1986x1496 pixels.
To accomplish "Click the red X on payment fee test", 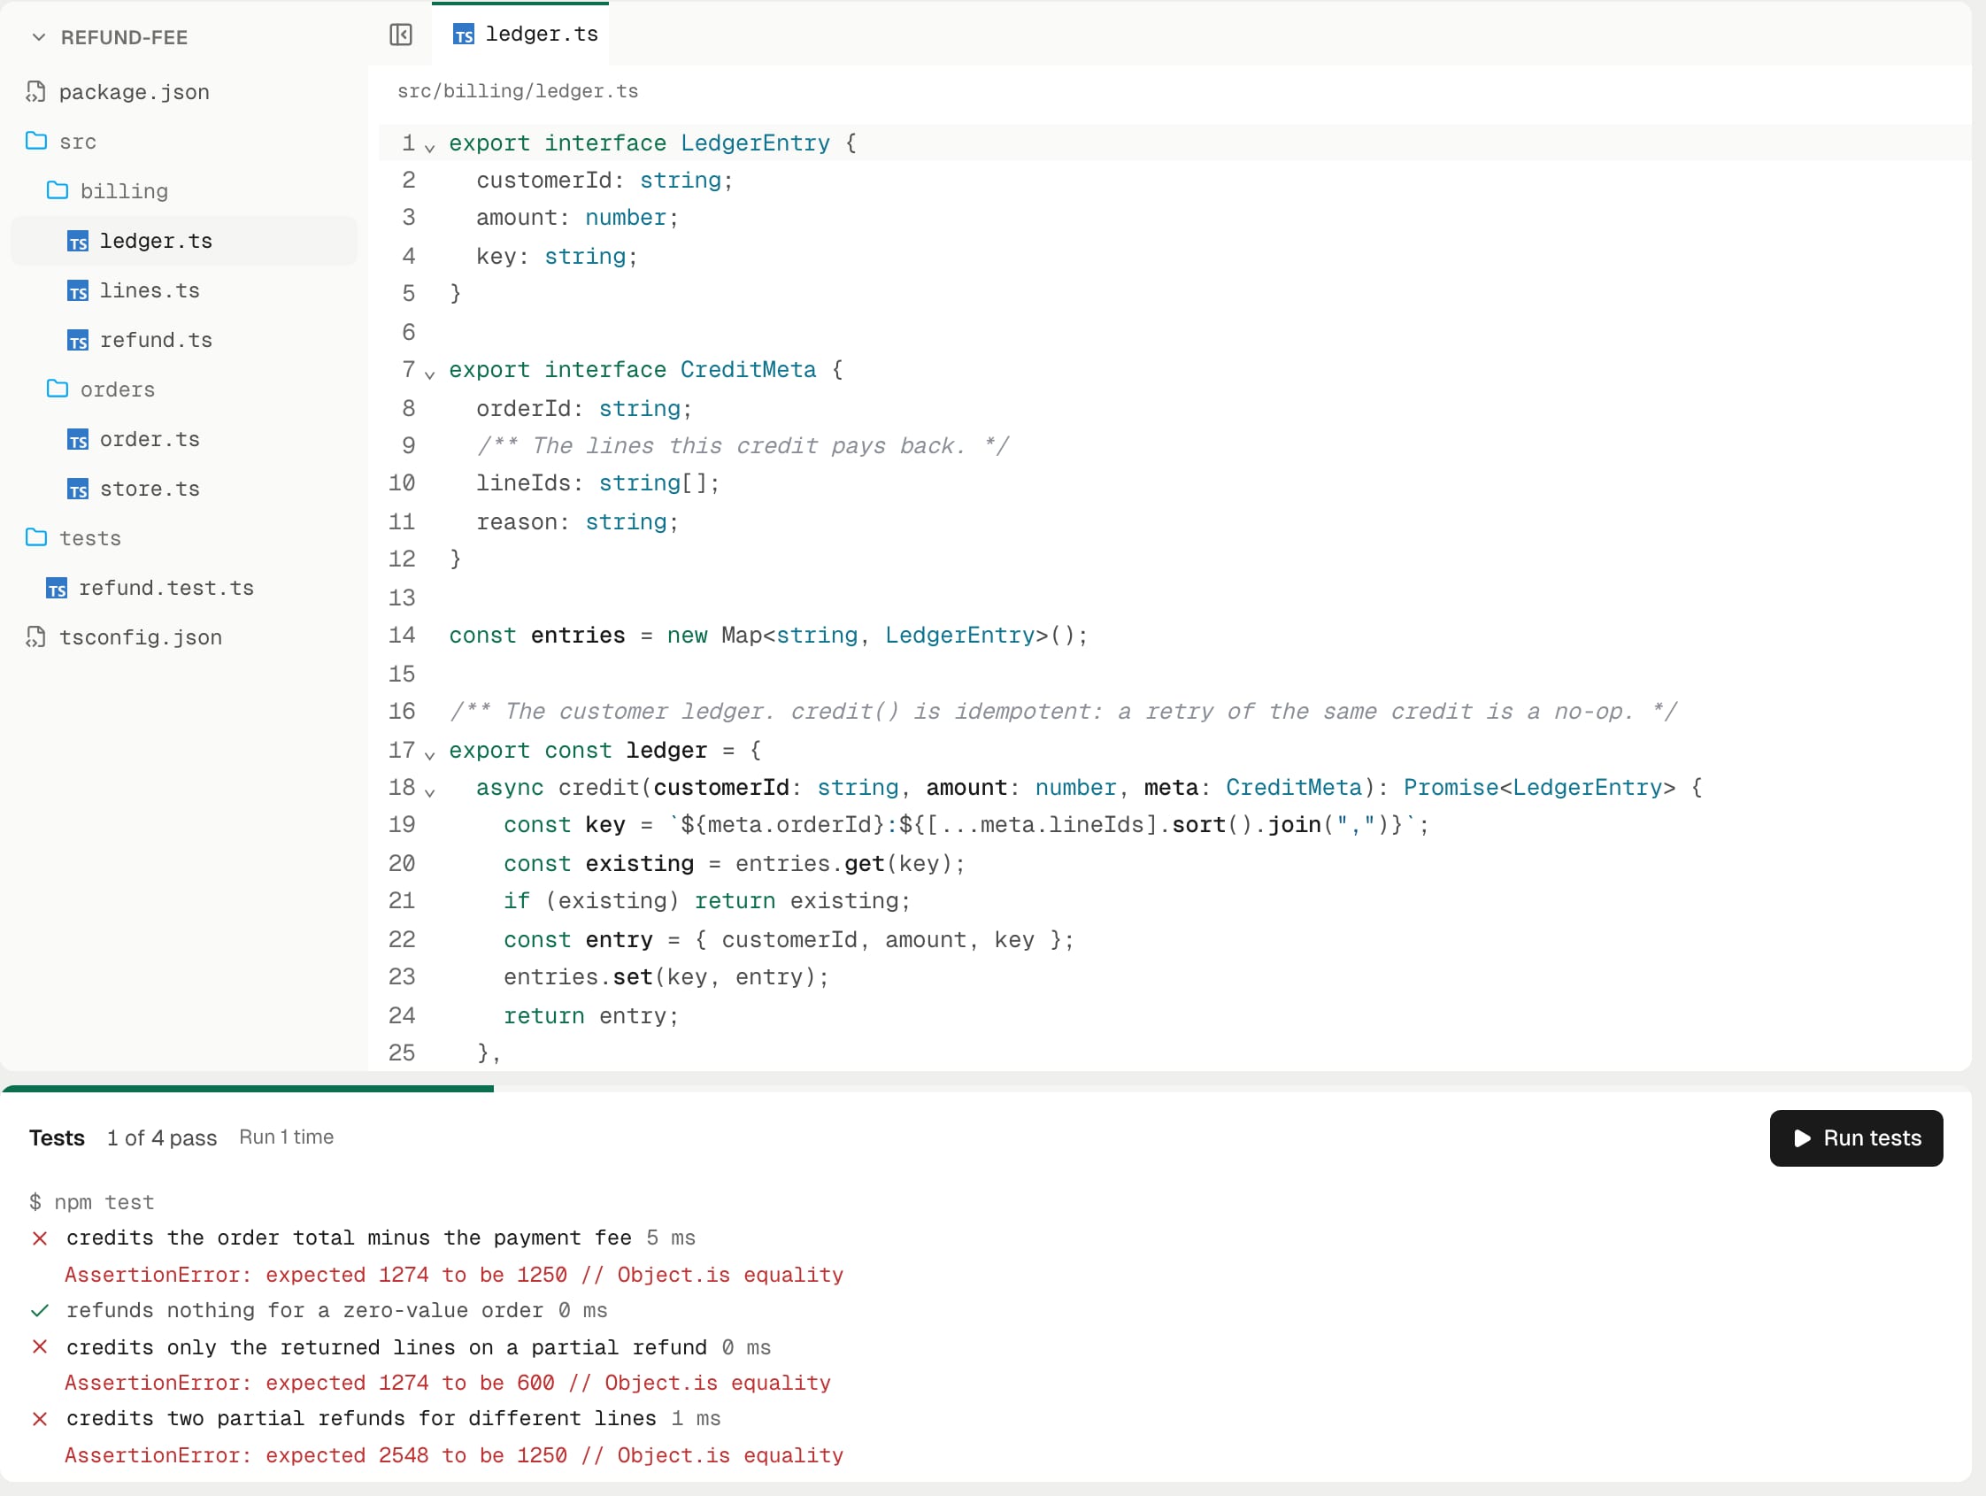I will tap(40, 1238).
